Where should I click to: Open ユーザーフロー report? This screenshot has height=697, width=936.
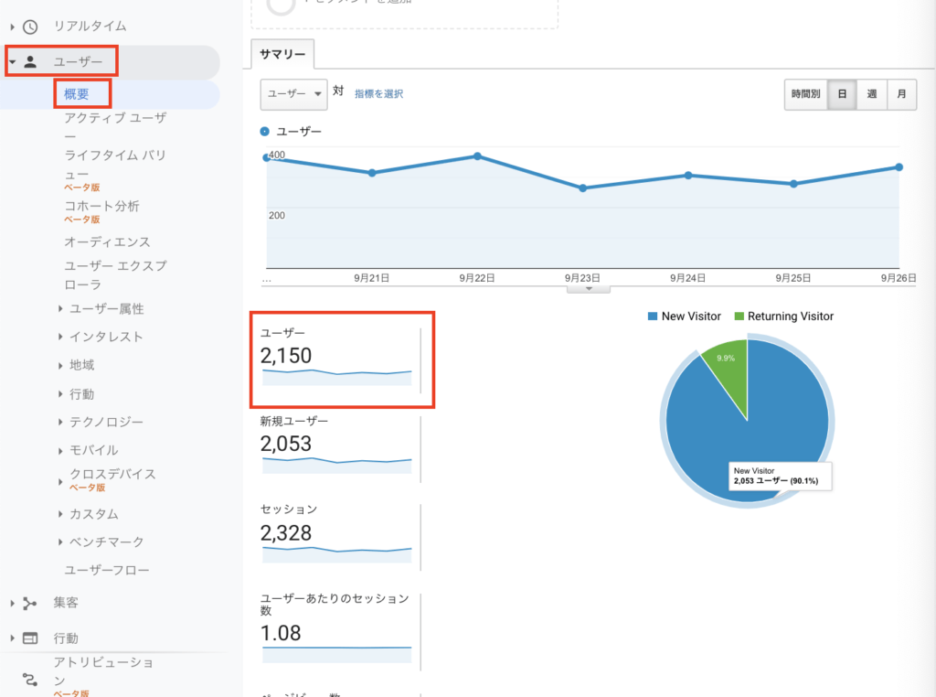(x=107, y=571)
